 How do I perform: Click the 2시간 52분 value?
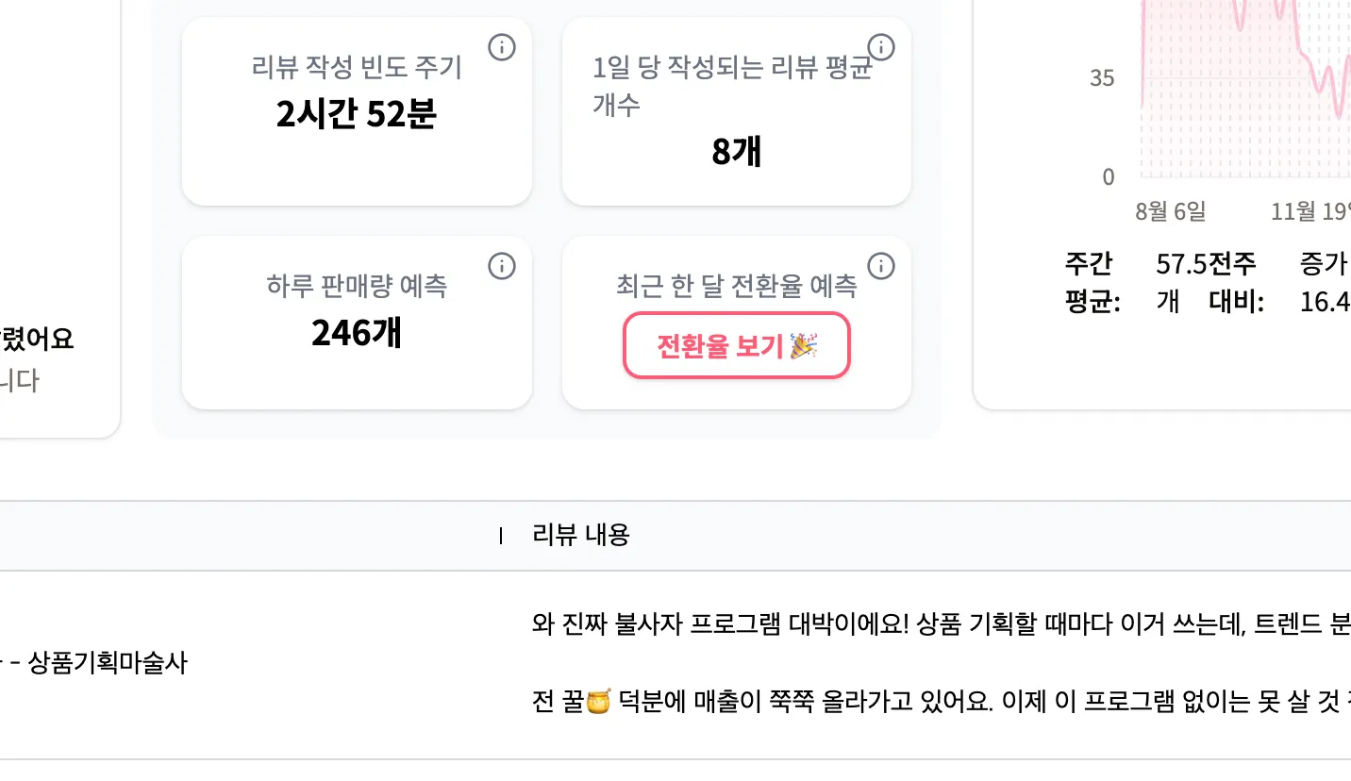357,114
